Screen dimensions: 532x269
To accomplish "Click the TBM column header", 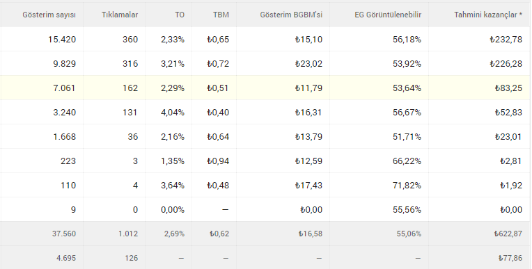I will click(221, 15).
